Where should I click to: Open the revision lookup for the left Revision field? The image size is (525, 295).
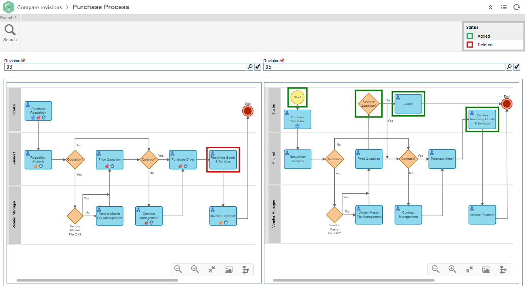[249, 66]
